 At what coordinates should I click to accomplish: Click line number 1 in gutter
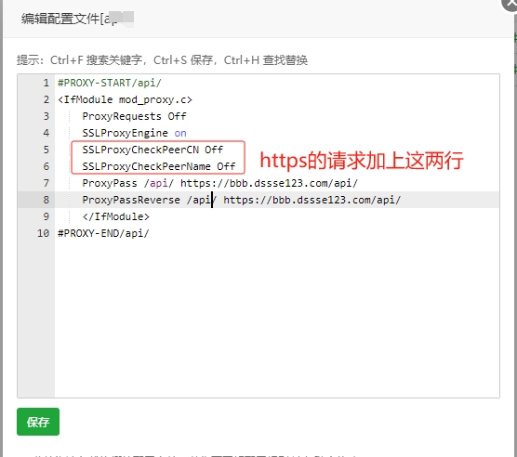tap(46, 83)
